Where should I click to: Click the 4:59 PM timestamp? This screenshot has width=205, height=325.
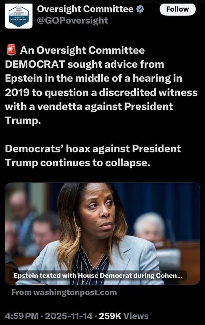(22, 316)
